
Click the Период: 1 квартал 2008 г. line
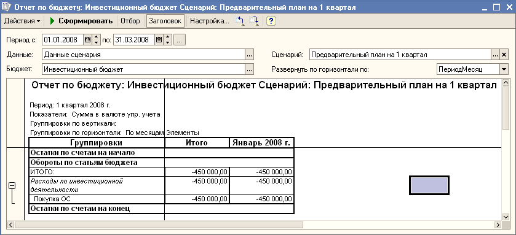point(70,106)
